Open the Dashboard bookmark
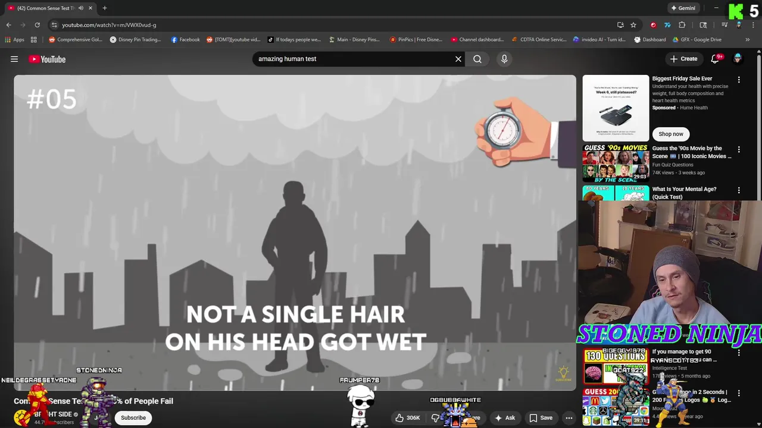 pyautogui.click(x=650, y=40)
